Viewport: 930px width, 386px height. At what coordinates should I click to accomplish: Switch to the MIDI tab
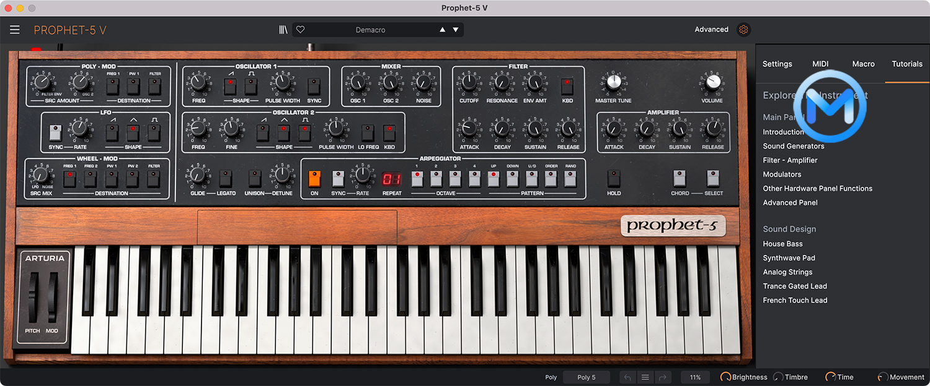[820, 64]
